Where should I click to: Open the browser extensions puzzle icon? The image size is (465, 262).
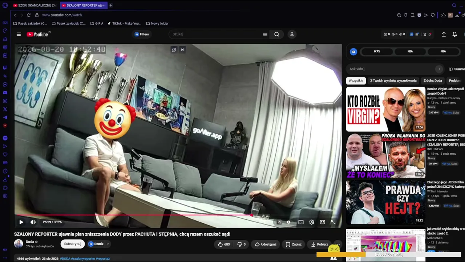pyautogui.click(x=444, y=15)
